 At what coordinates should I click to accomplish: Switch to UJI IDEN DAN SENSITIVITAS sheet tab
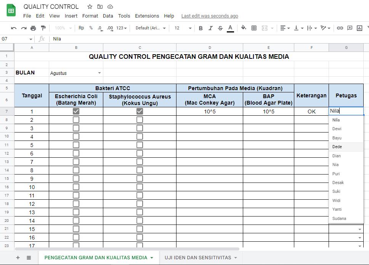[198, 258]
